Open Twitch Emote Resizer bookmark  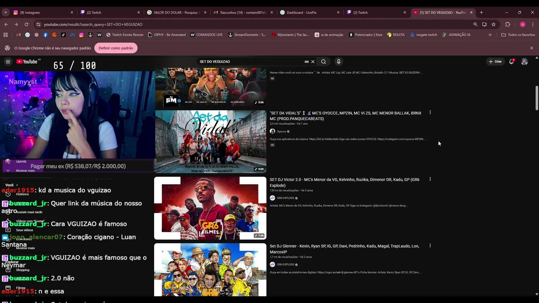coord(125,35)
